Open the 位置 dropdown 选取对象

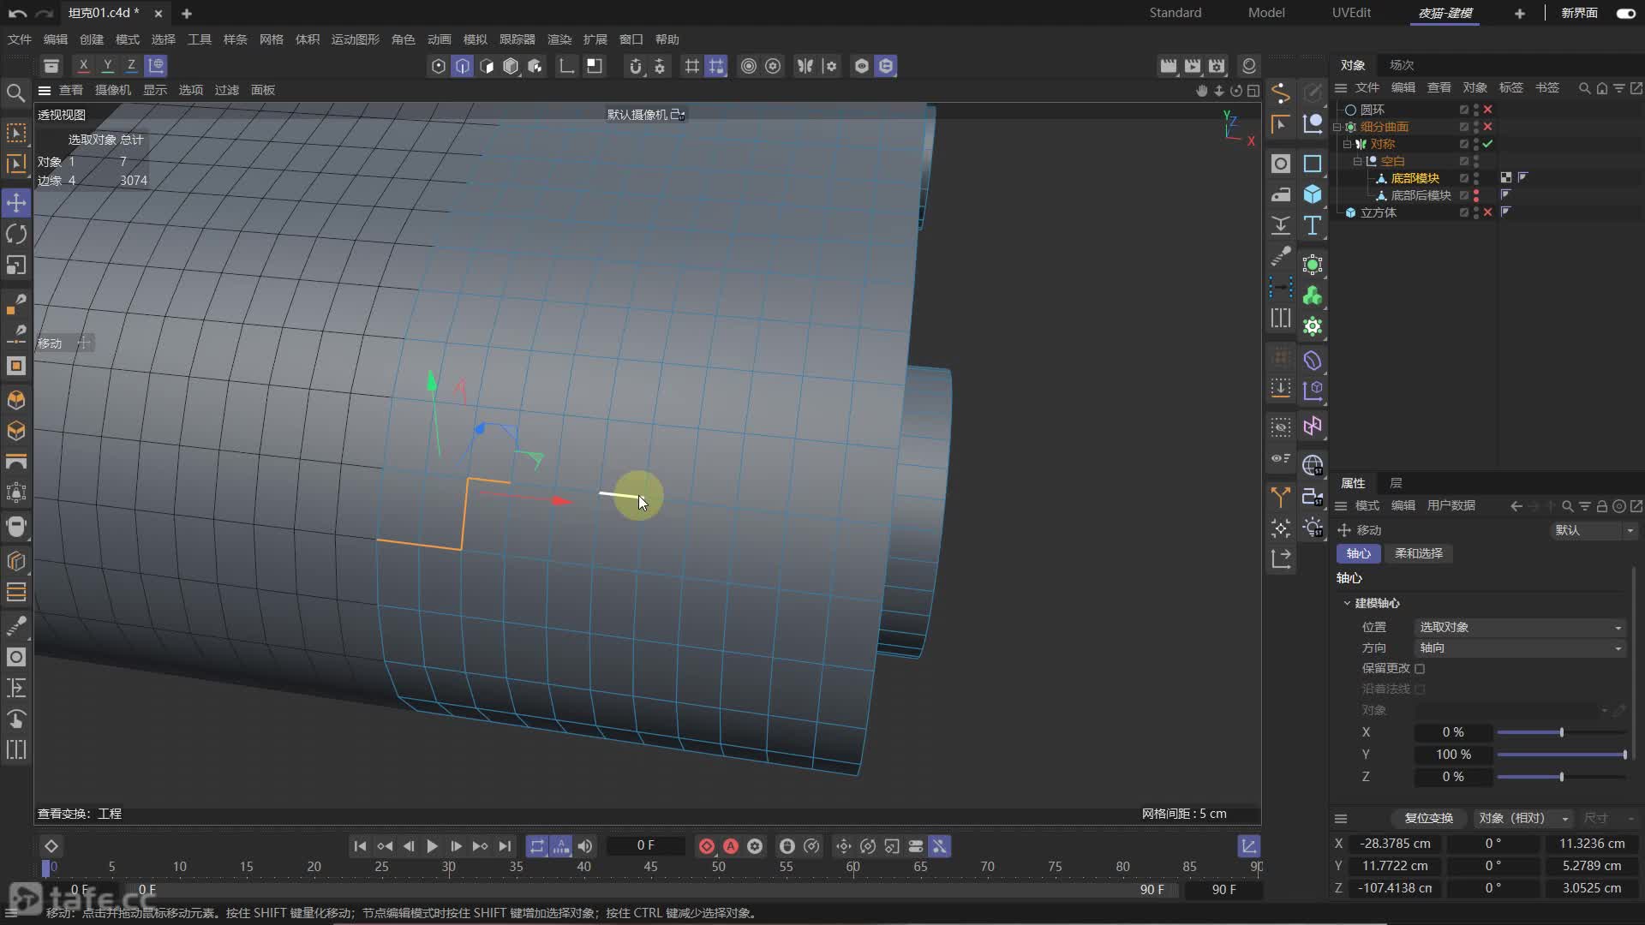coord(1520,628)
